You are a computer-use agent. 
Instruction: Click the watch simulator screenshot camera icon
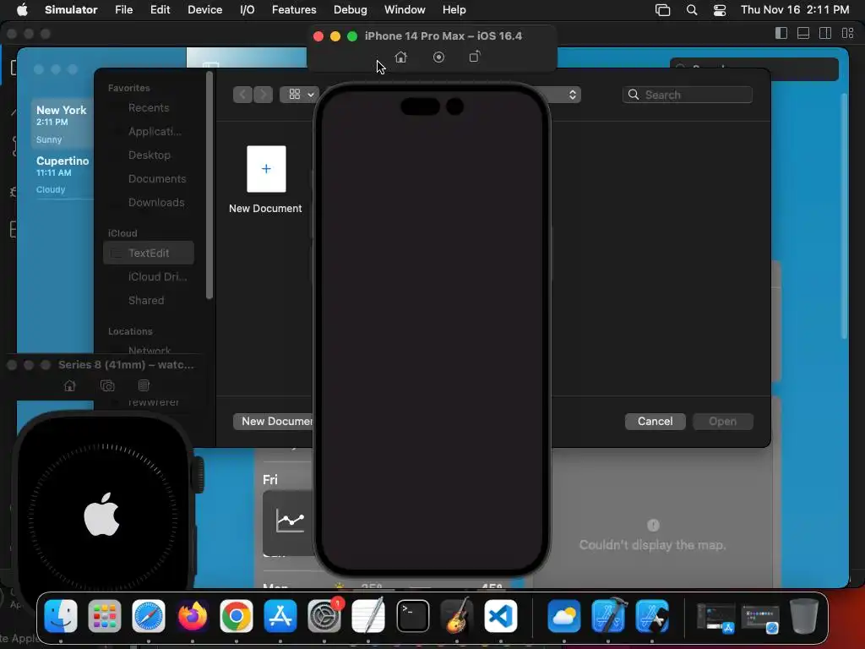[107, 385]
